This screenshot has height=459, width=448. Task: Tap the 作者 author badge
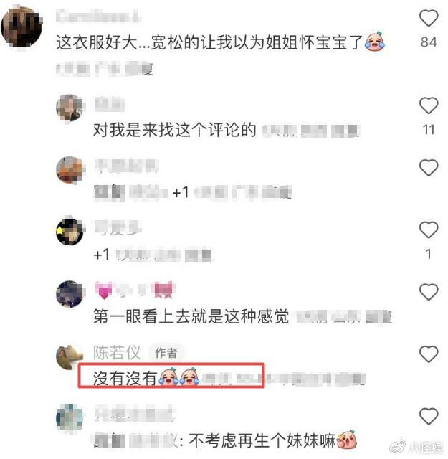pyautogui.click(x=166, y=353)
